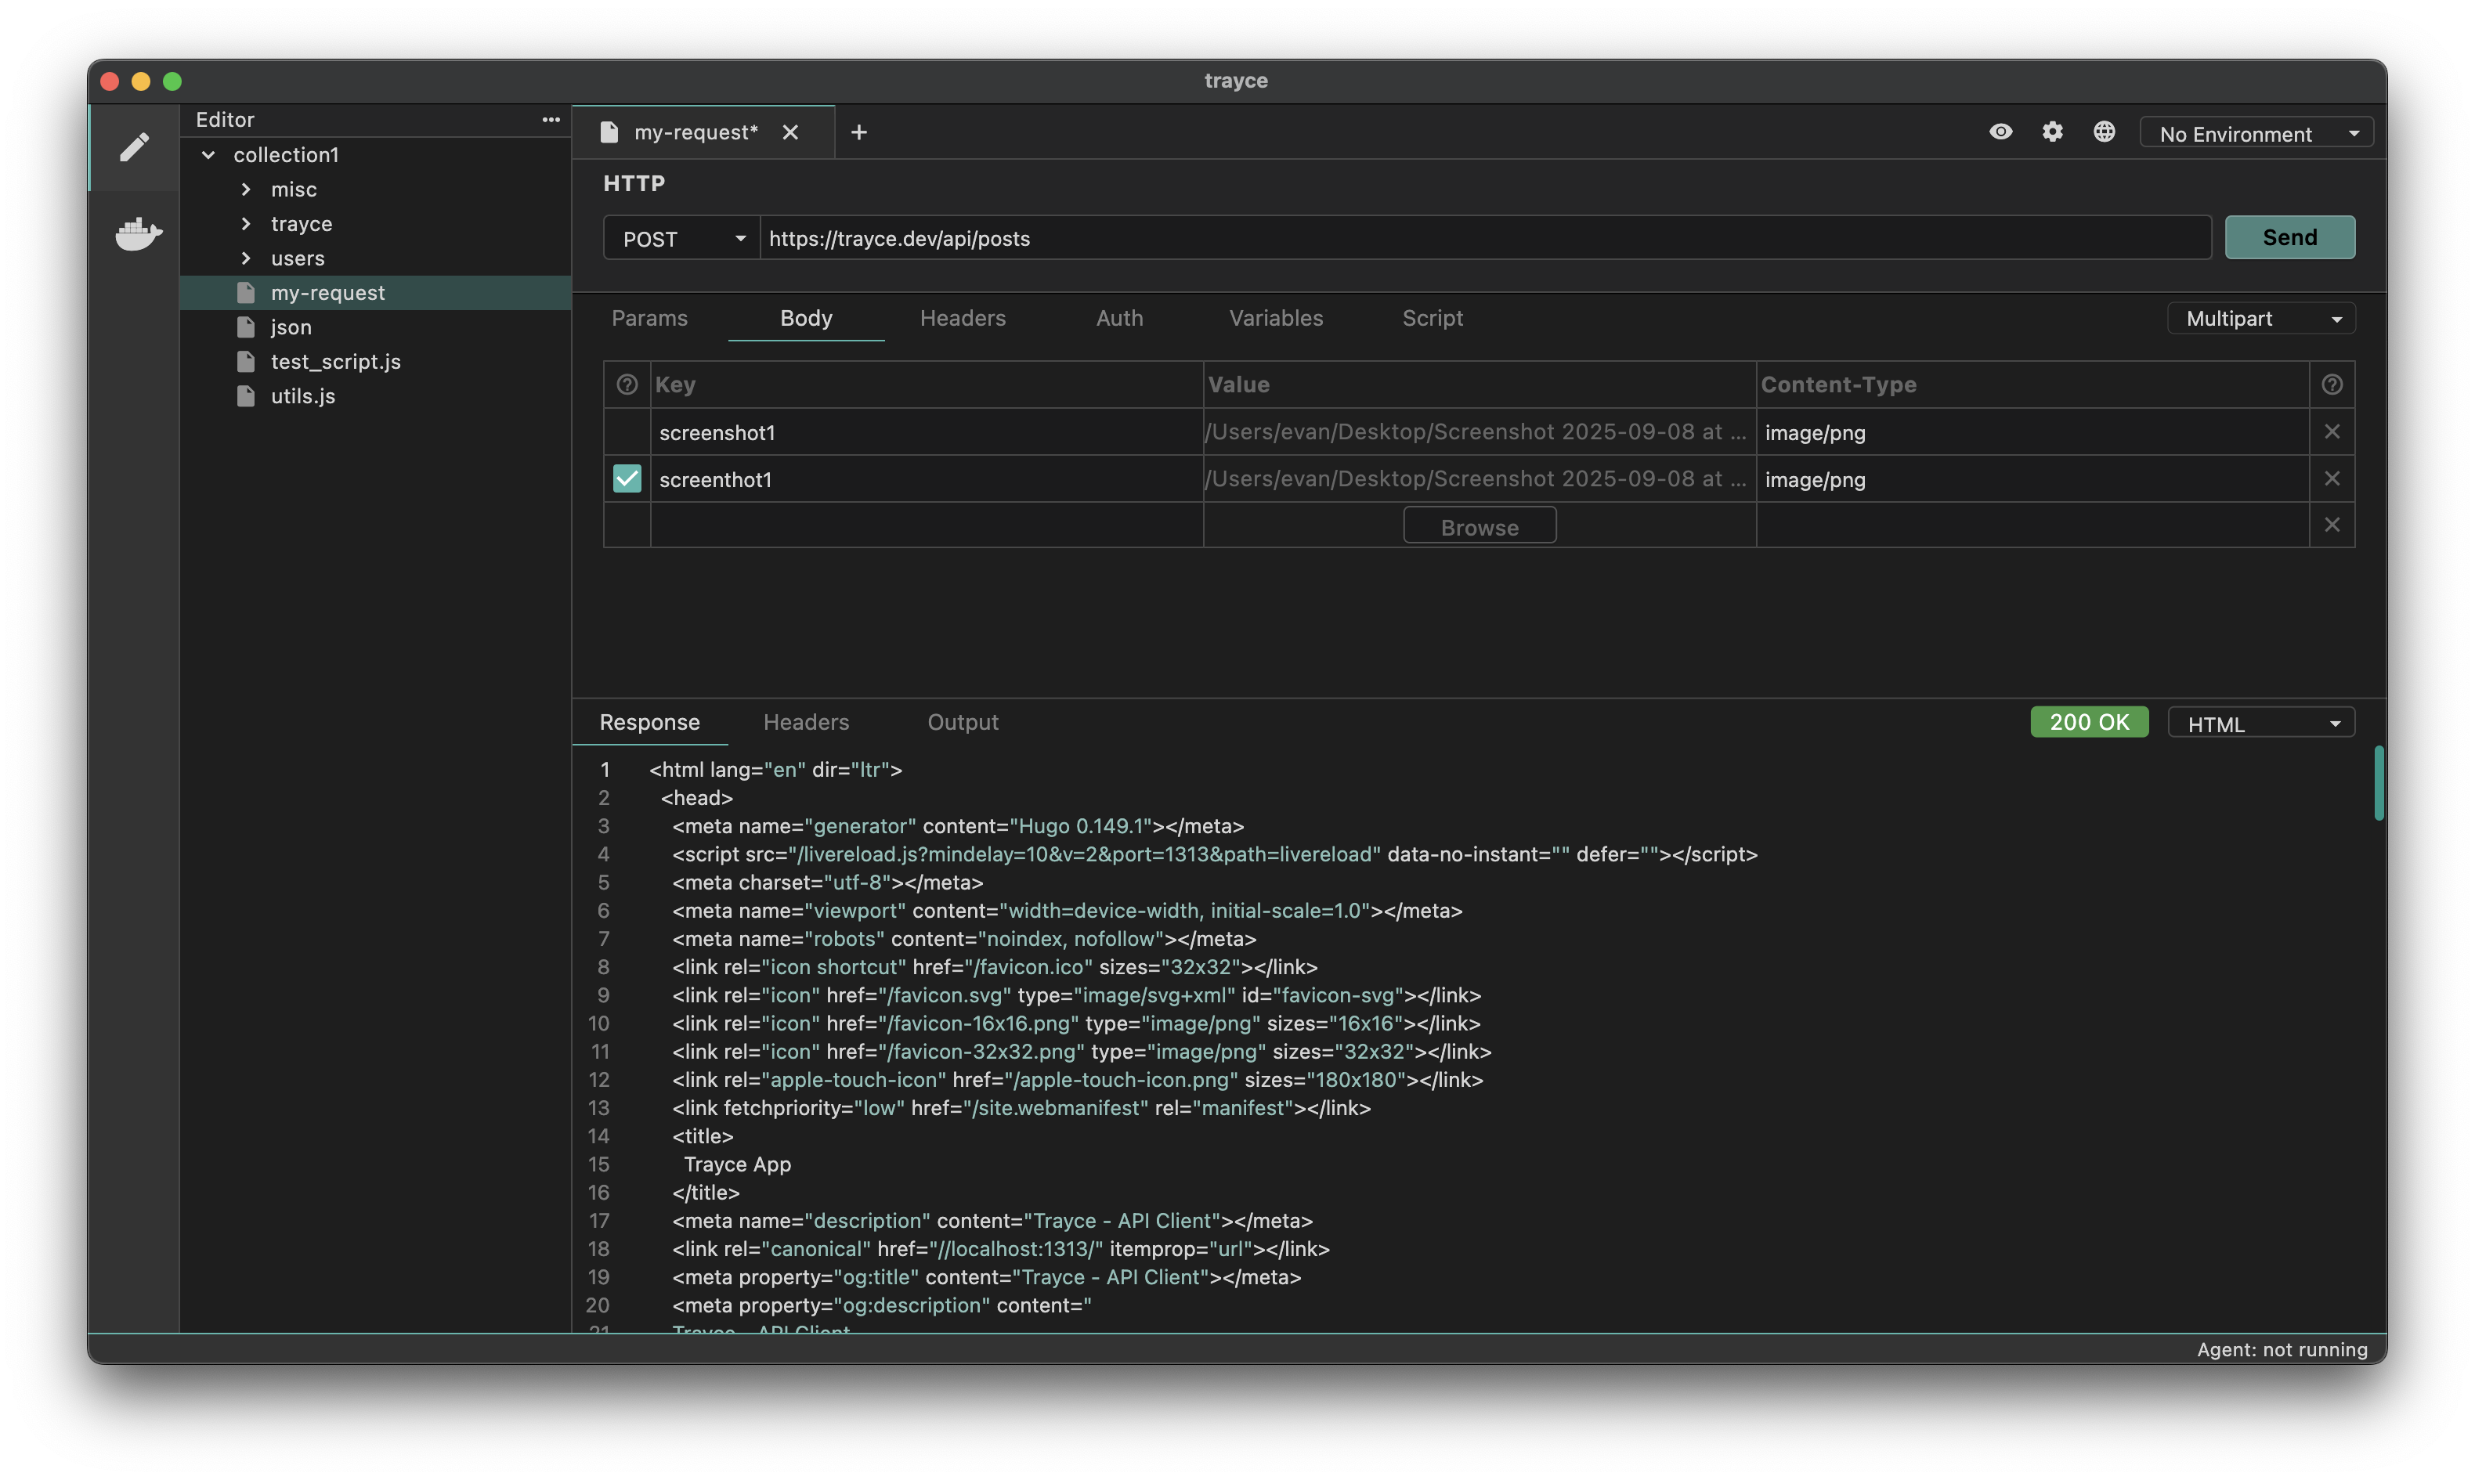
Task: Open the response Headers tab
Action: pos(806,722)
